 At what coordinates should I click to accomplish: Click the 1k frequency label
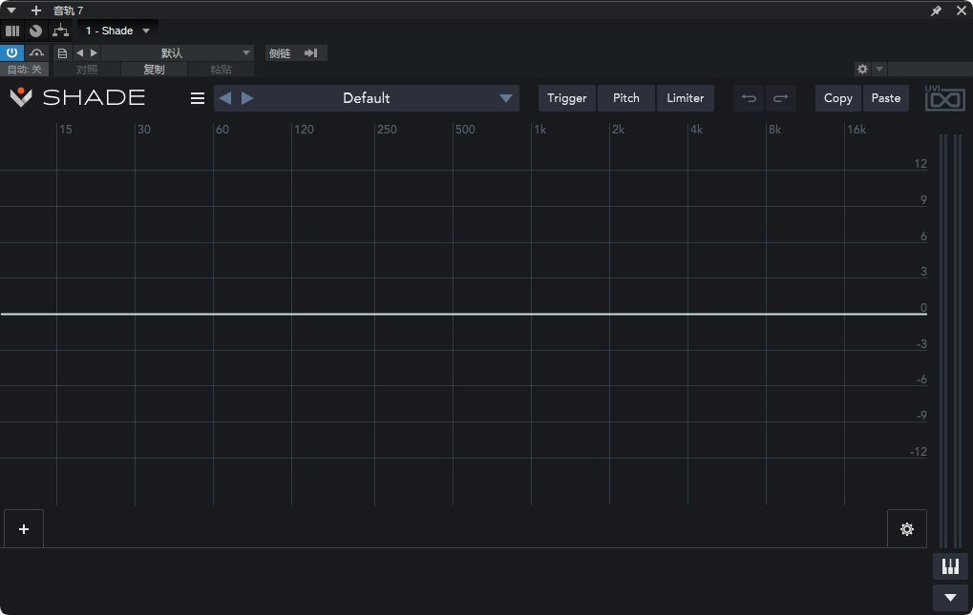(x=540, y=130)
